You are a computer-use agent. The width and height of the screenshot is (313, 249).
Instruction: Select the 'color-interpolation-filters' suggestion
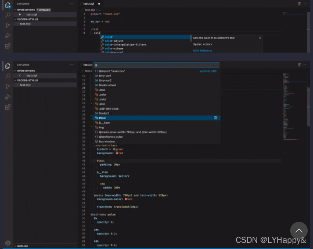145,45
